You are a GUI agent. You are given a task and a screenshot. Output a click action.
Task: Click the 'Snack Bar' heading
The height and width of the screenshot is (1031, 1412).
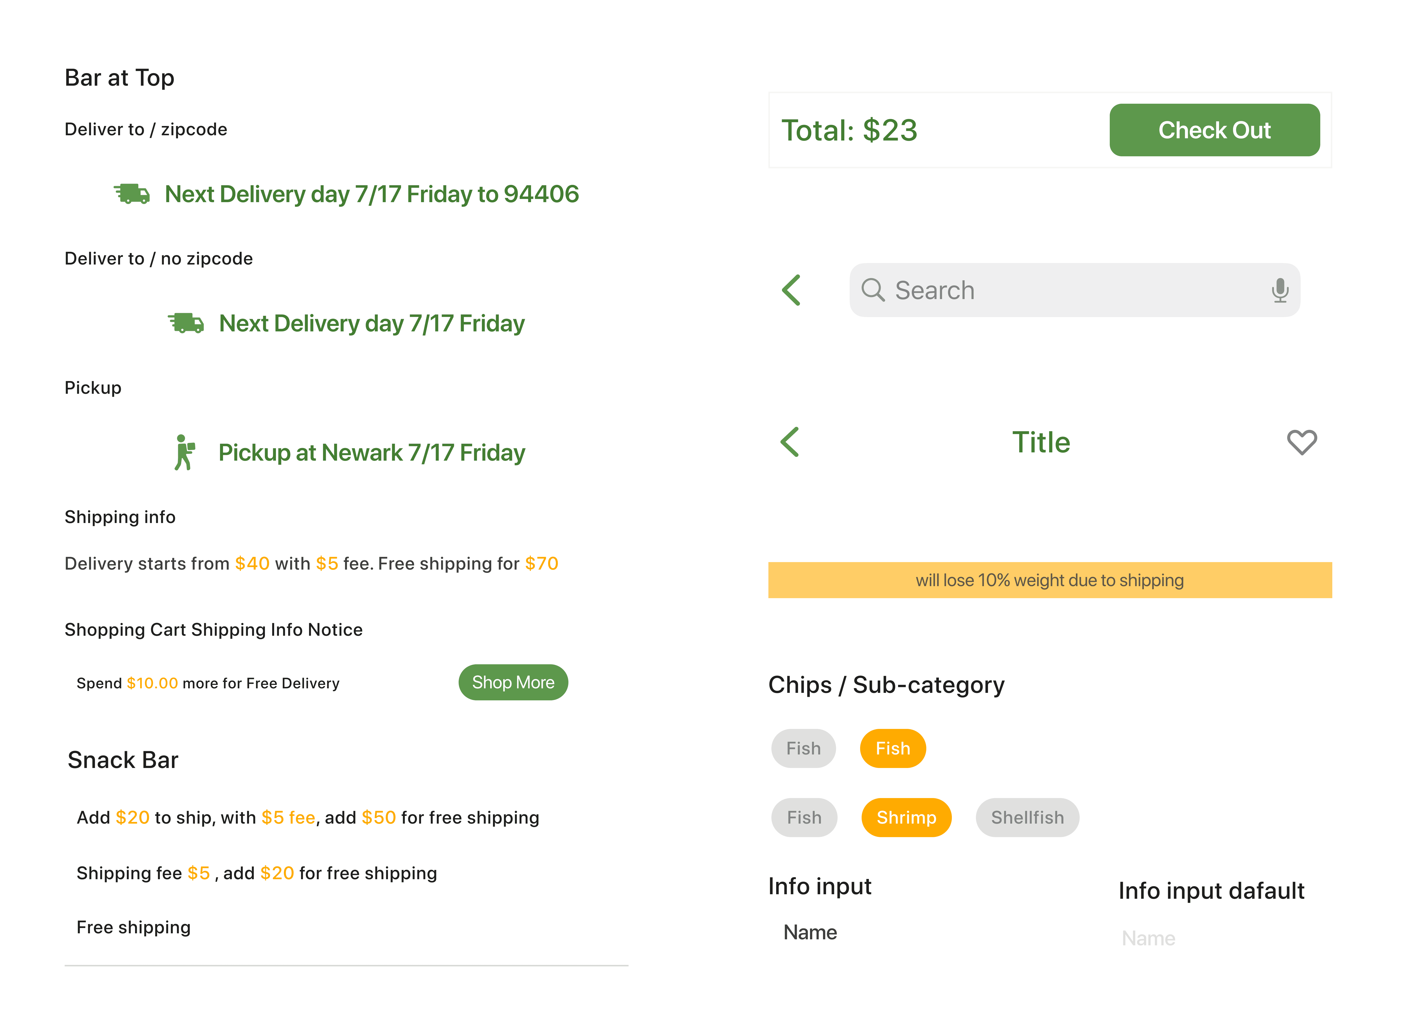(x=123, y=760)
